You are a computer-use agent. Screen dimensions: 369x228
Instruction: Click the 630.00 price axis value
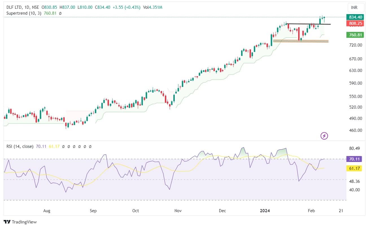(x=355, y=71)
